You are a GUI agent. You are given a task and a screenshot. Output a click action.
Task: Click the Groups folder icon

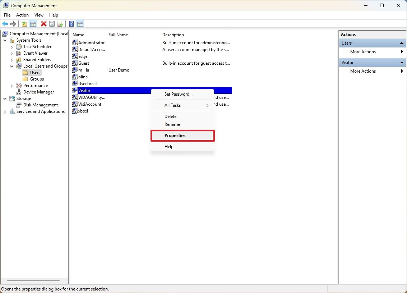(x=25, y=79)
